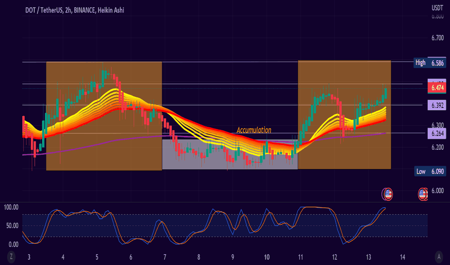Open the economic event flag icon near date 14
Viewport: 450px width, 265px height.
[x=423, y=194]
